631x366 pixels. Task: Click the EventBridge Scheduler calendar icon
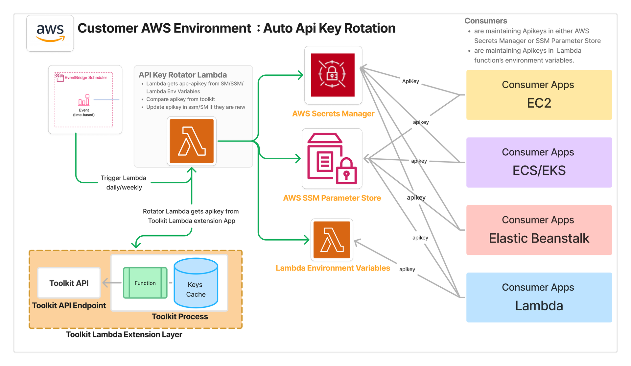click(x=59, y=77)
